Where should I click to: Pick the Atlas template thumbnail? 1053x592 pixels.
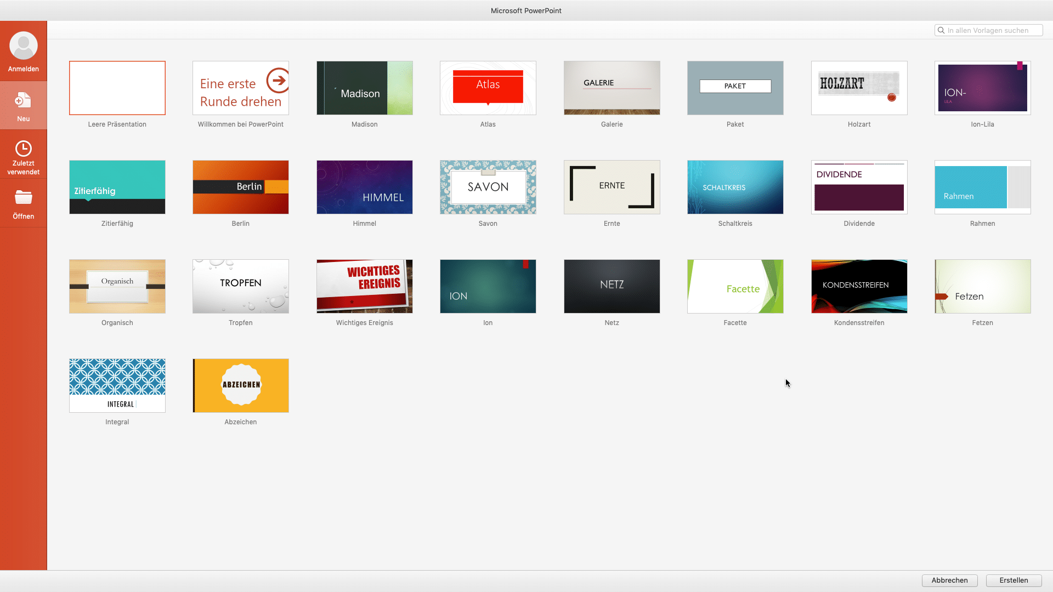488,88
